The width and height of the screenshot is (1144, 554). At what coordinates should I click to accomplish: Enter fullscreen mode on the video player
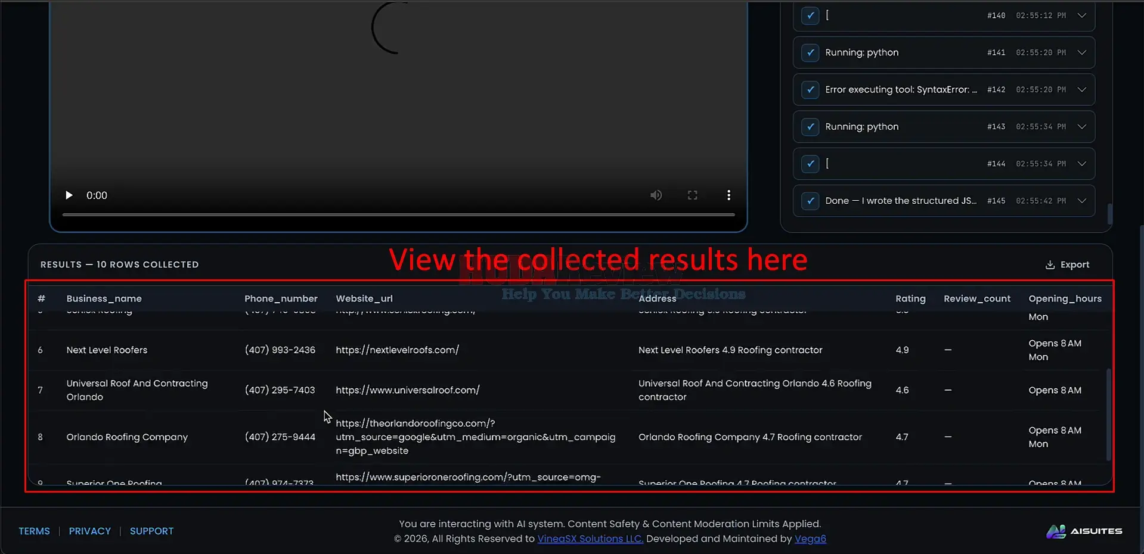[x=692, y=195]
